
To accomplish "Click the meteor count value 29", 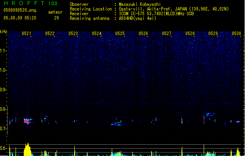I will coord(56,18).
